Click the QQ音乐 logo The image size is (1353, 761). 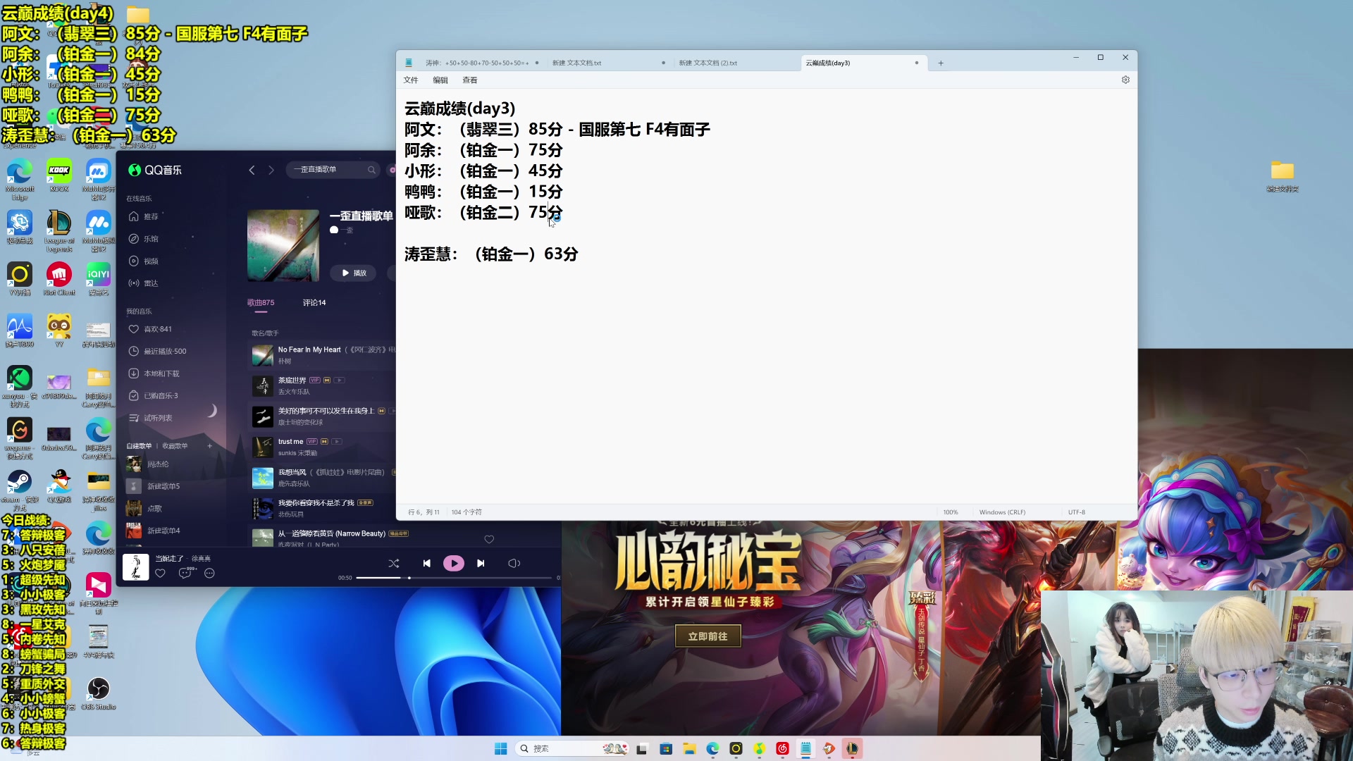coord(155,170)
